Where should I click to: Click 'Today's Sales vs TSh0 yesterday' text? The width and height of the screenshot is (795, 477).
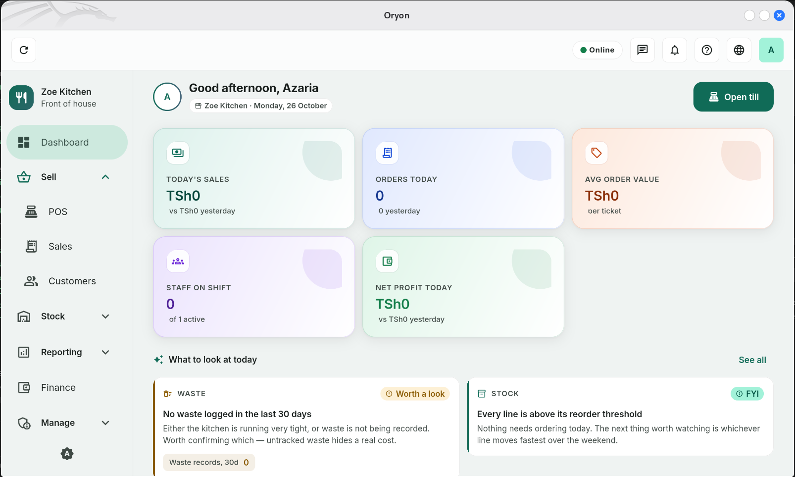click(202, 211)
